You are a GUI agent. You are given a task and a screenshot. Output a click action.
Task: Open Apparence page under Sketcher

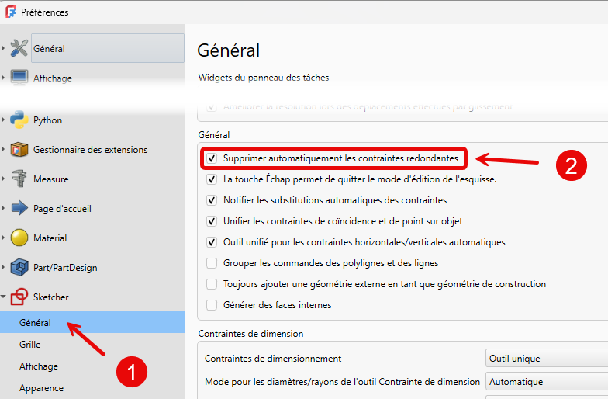tap(41, 387)
